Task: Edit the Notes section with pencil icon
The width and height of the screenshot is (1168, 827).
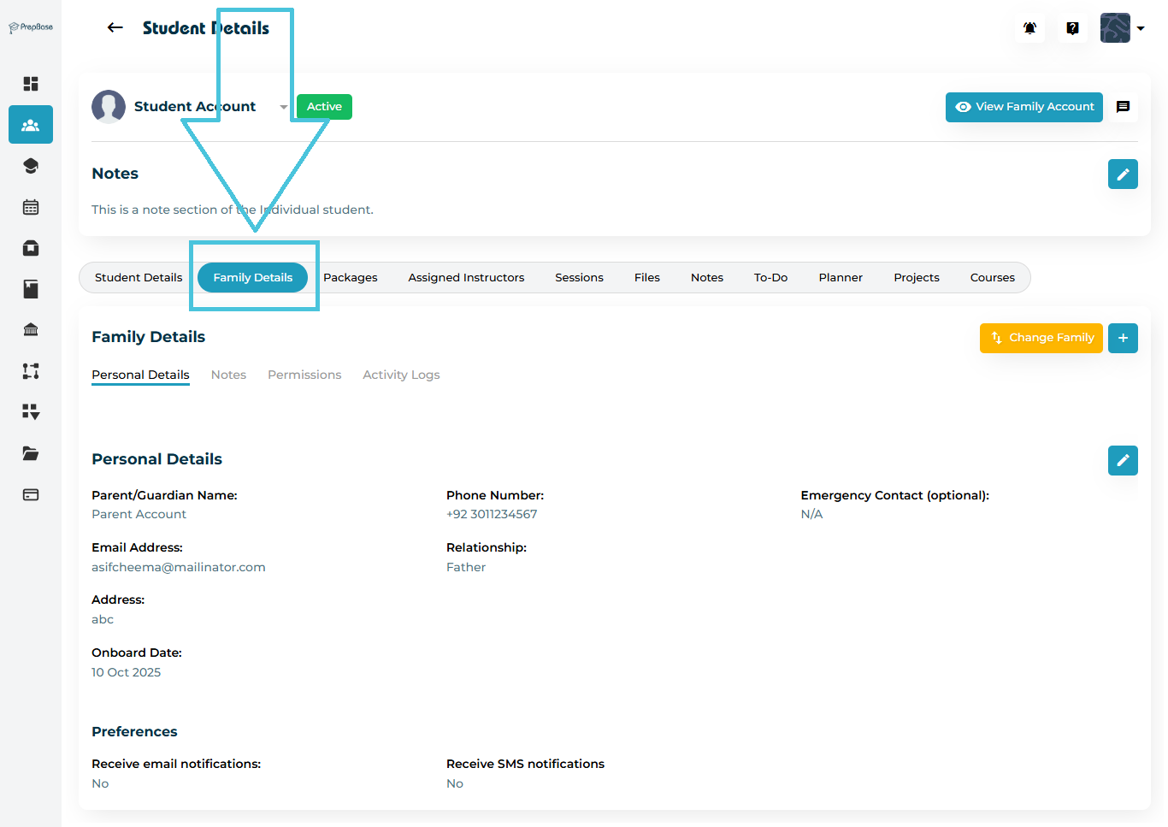Action: click(1122, 174)
